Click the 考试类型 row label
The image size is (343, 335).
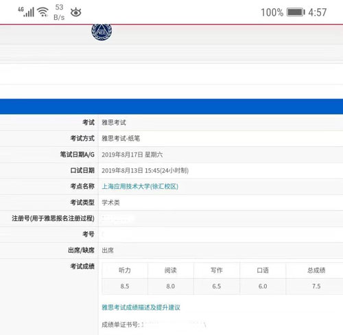pos(82,203)
